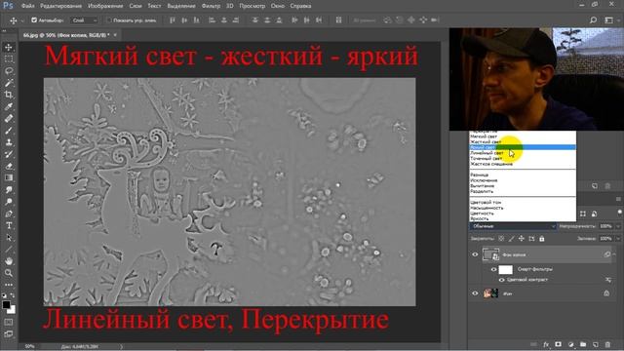Select the Rectangular Marquee tool
Image resolution: width=624 pixels, height=351 pixels.
coord(9,59)
